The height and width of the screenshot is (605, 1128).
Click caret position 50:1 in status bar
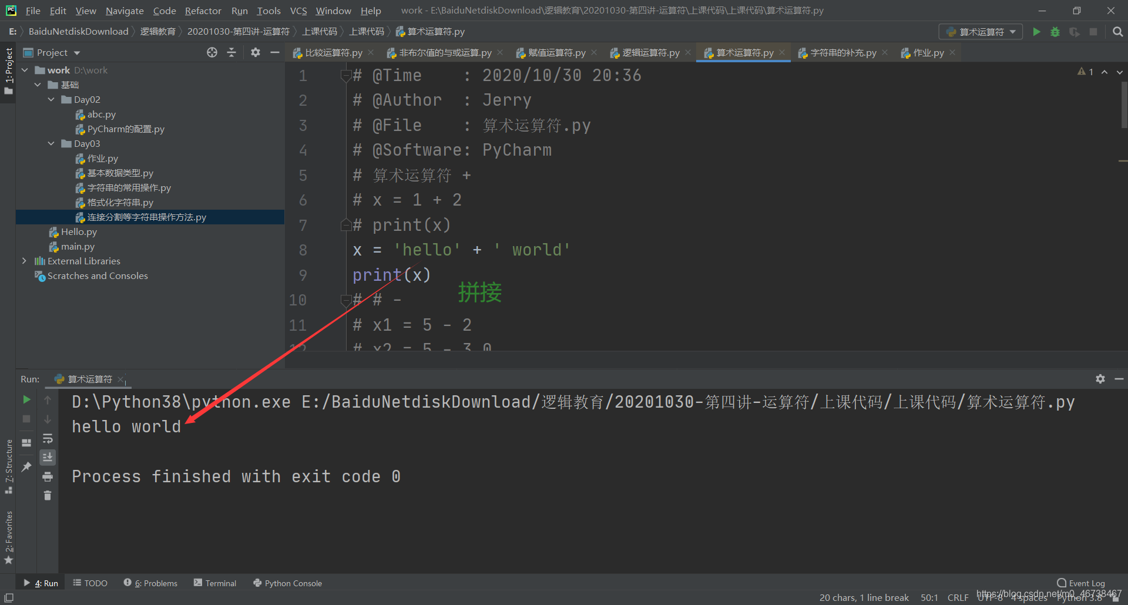(929, 597)
